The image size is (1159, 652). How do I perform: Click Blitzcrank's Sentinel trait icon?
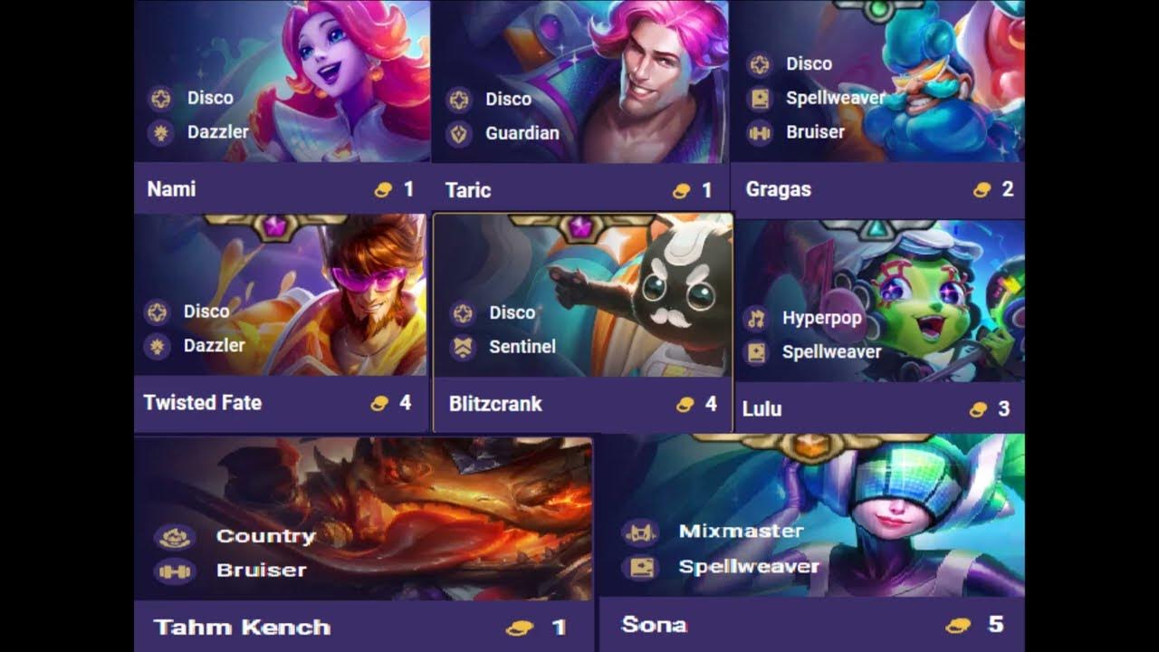click(x=463, y=347)
